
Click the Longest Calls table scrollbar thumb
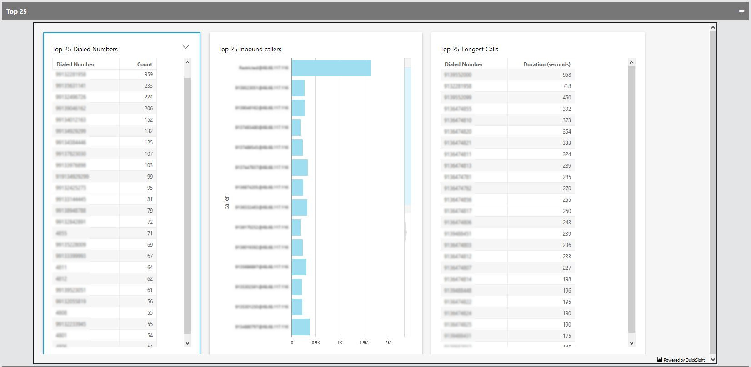631,200
